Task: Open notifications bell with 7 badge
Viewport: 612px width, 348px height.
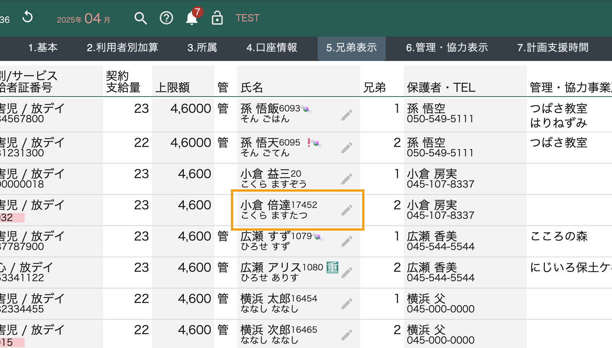Action: point(192,18)
